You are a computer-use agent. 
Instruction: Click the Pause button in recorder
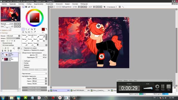pyautogui.click(x=163, y=87)
